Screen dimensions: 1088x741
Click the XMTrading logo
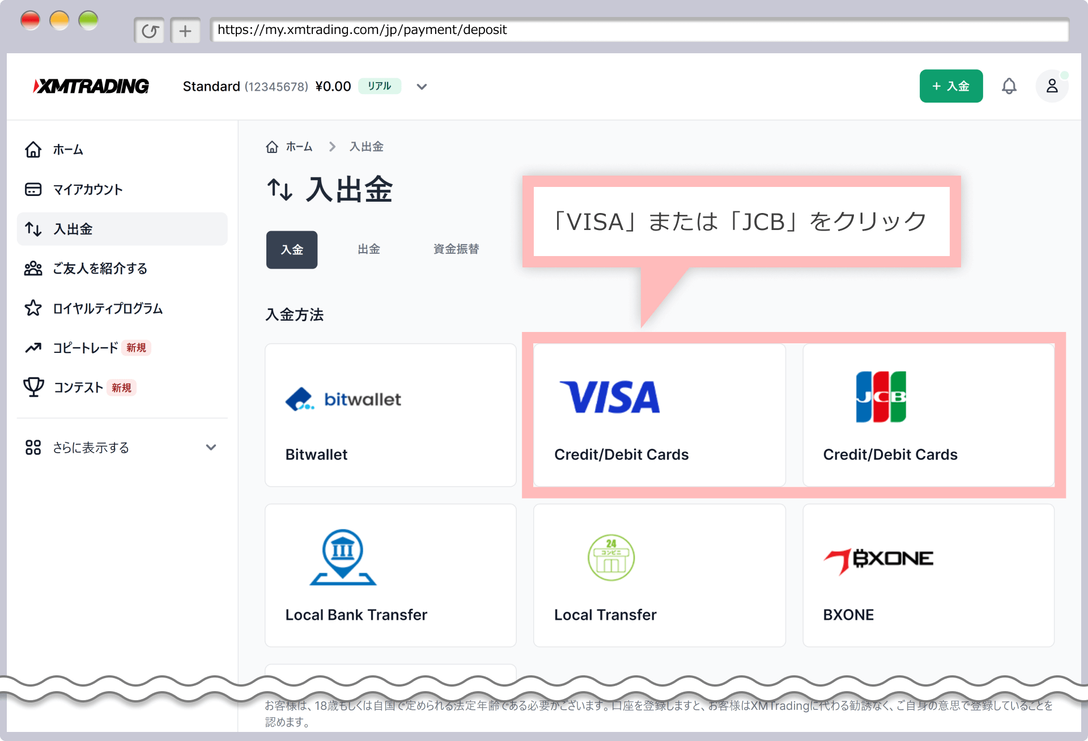click(91, 86)
